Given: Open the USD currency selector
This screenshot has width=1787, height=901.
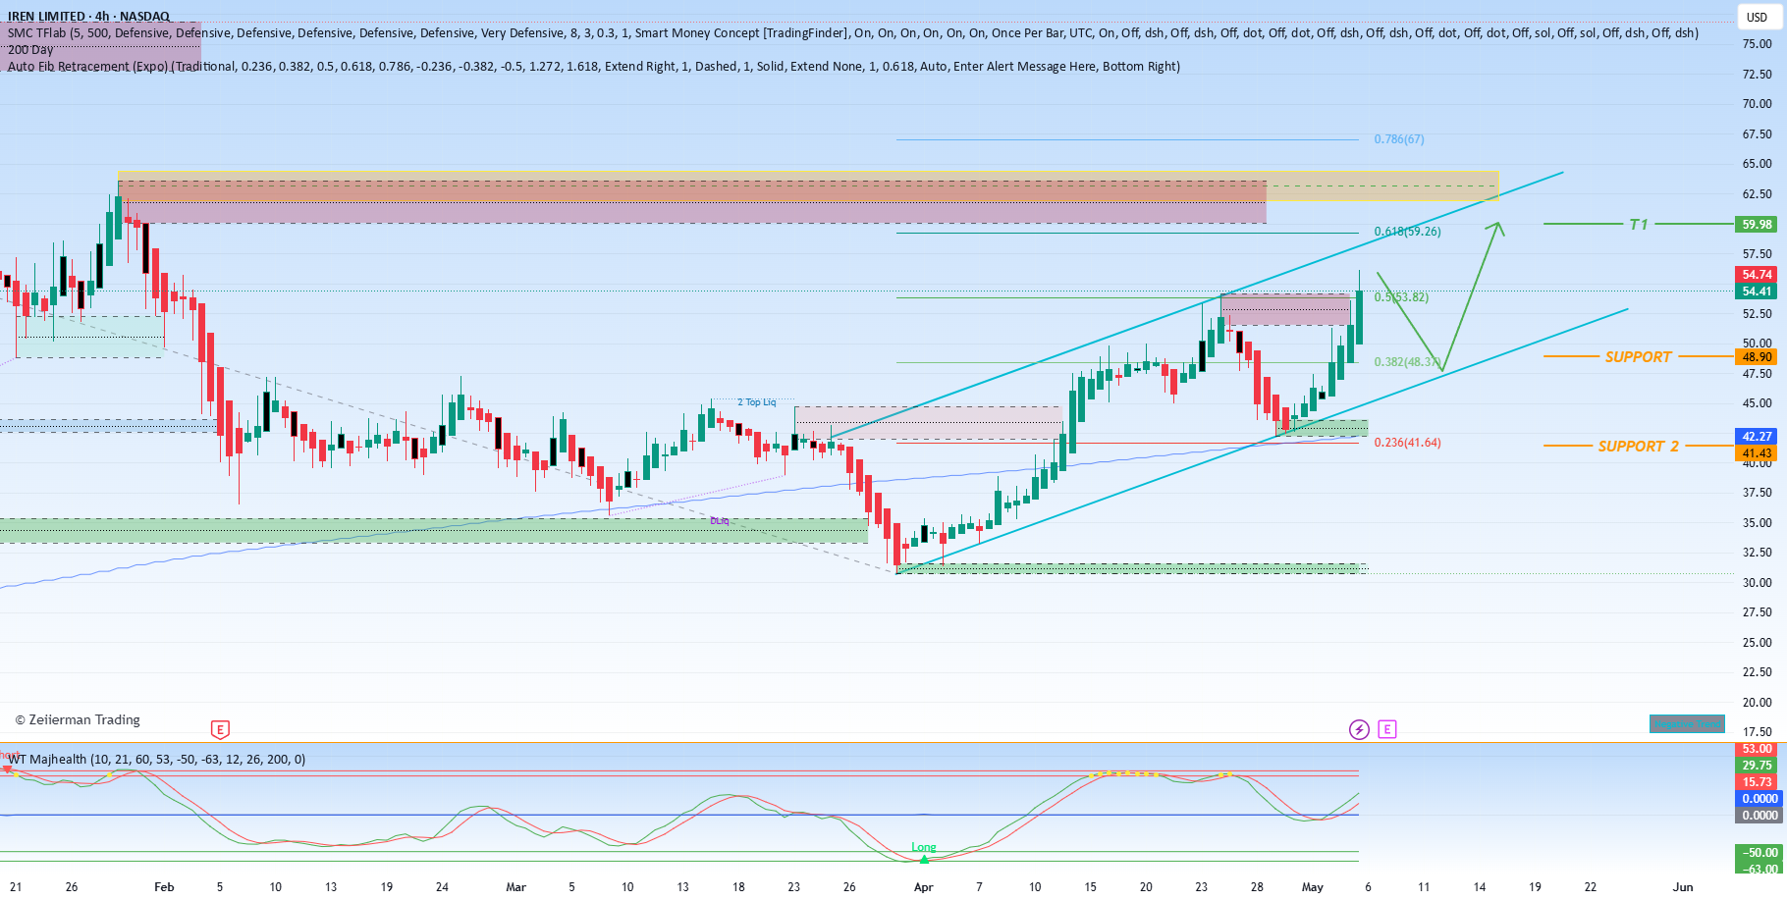Looking at the screenshot, I should click(1757, 17).
